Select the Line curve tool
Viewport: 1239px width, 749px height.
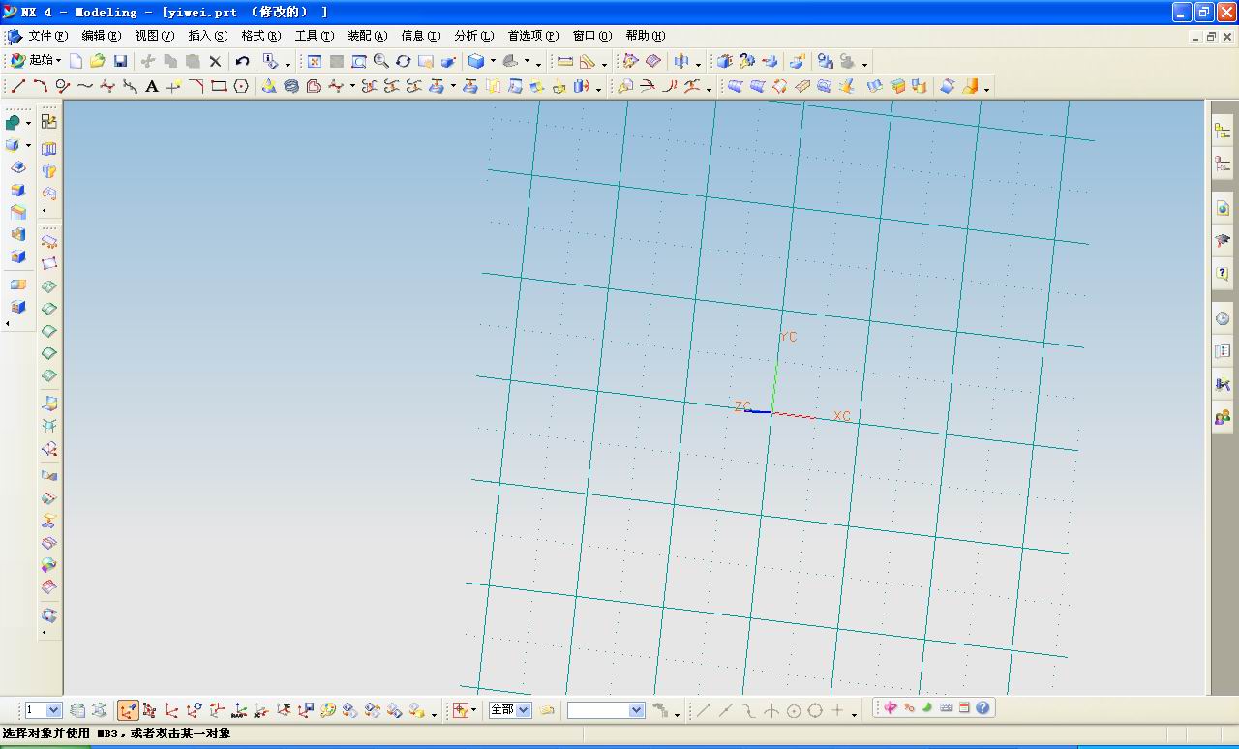[18, 86]
